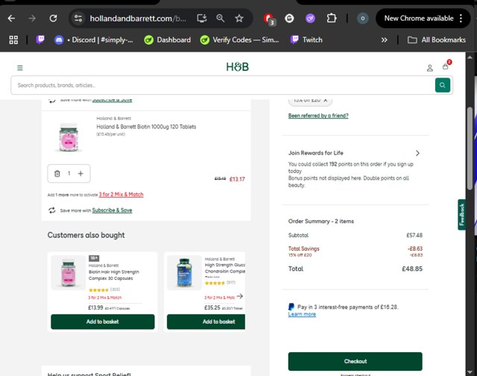This screenshot has width=477, height=376.
Task: Go back with the browser back arrow
Action: [11, 19]
